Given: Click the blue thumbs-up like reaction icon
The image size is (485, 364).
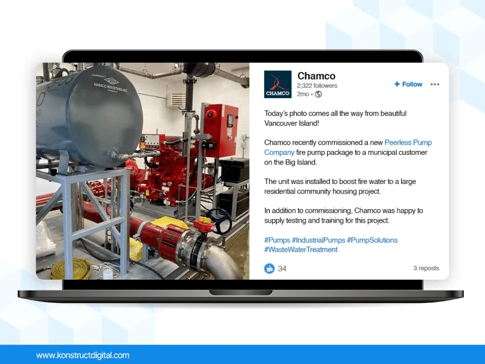Looking at the screenshot, I should coord(269,268).
